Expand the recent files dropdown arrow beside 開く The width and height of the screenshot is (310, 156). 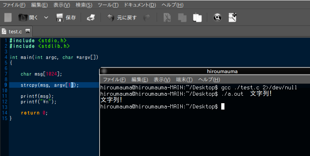click(46, 17)
